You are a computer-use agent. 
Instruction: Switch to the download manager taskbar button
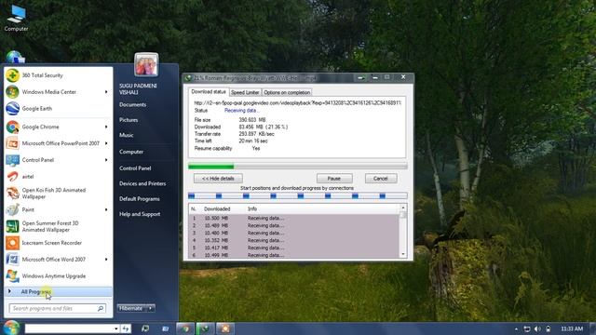205,328
